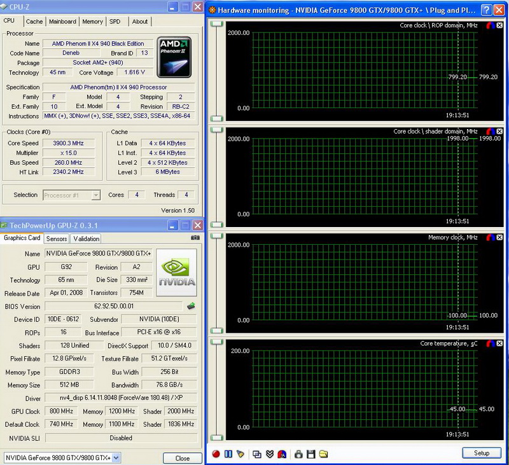Open the Memory tab in CPU-Z
Screen dimensions: 509x465
coord(92,22)
